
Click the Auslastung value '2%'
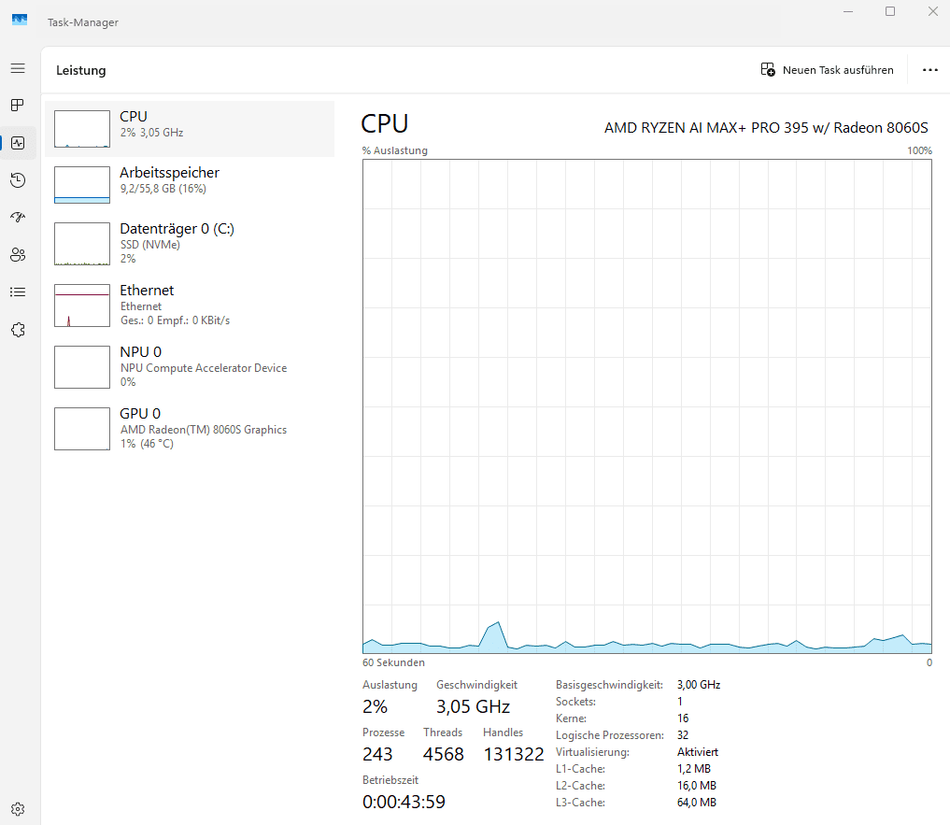[375, 706]
